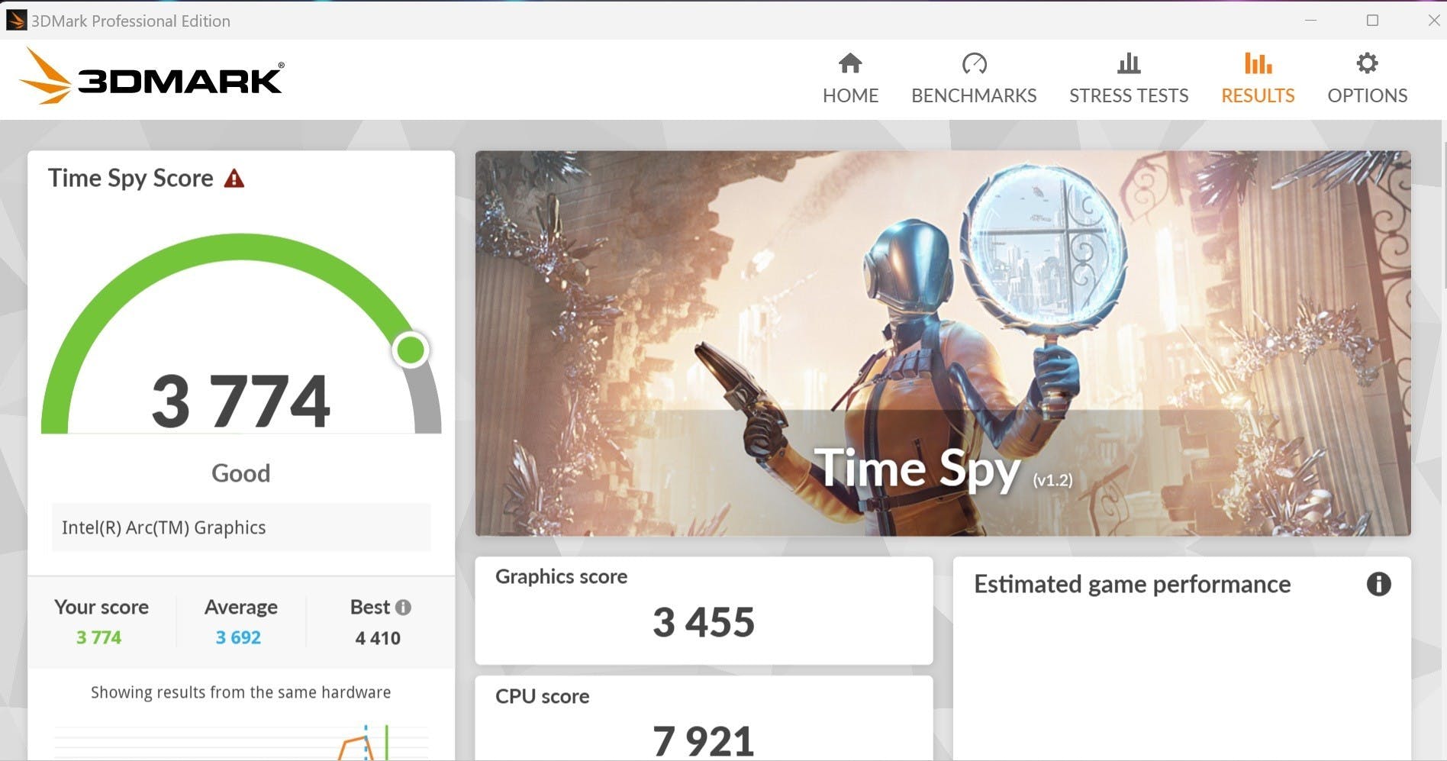
Task: Click the (v1.2) version label
Action: [1052, 480]
